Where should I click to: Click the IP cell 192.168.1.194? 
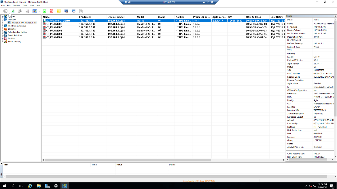(x=87, y=37)
